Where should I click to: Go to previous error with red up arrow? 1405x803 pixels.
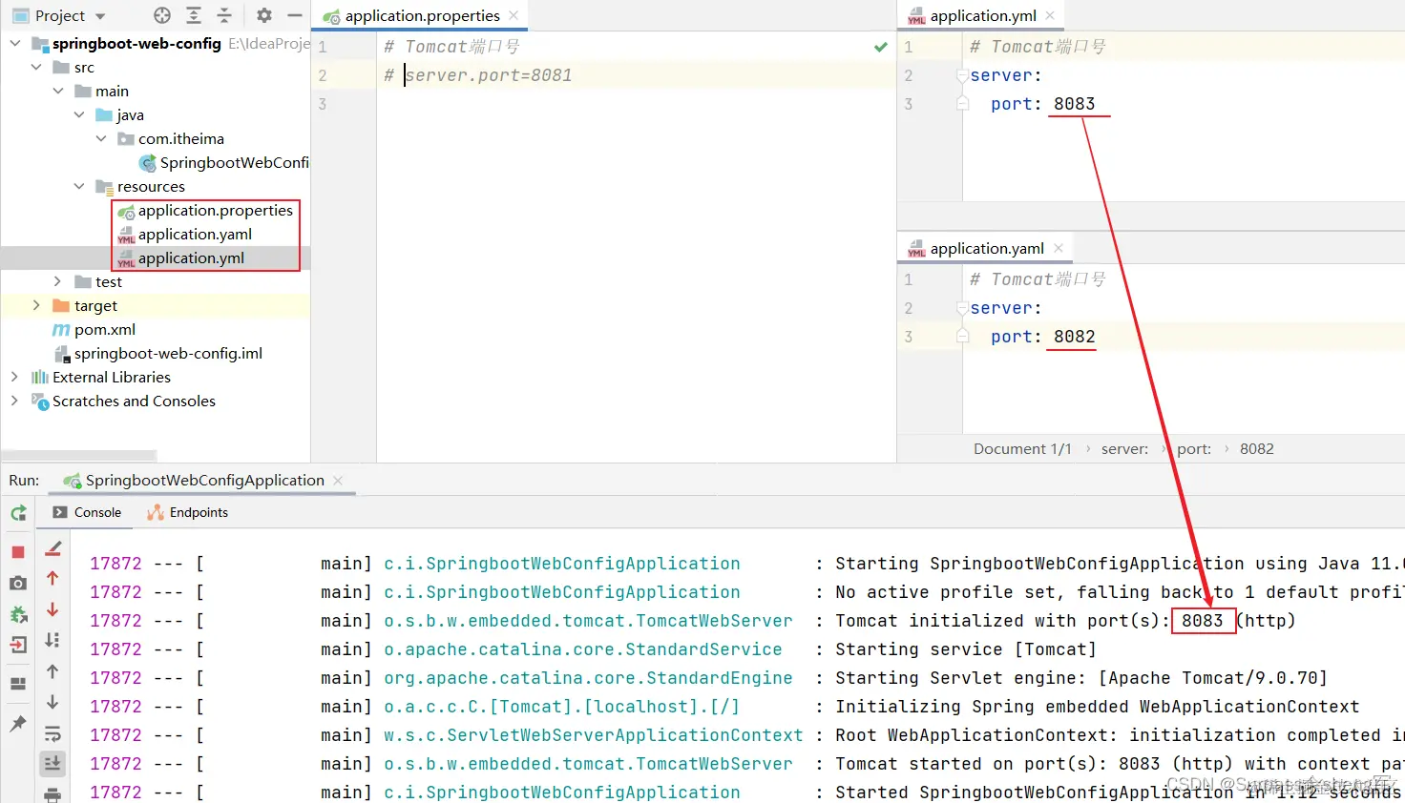tap(52, 578)
